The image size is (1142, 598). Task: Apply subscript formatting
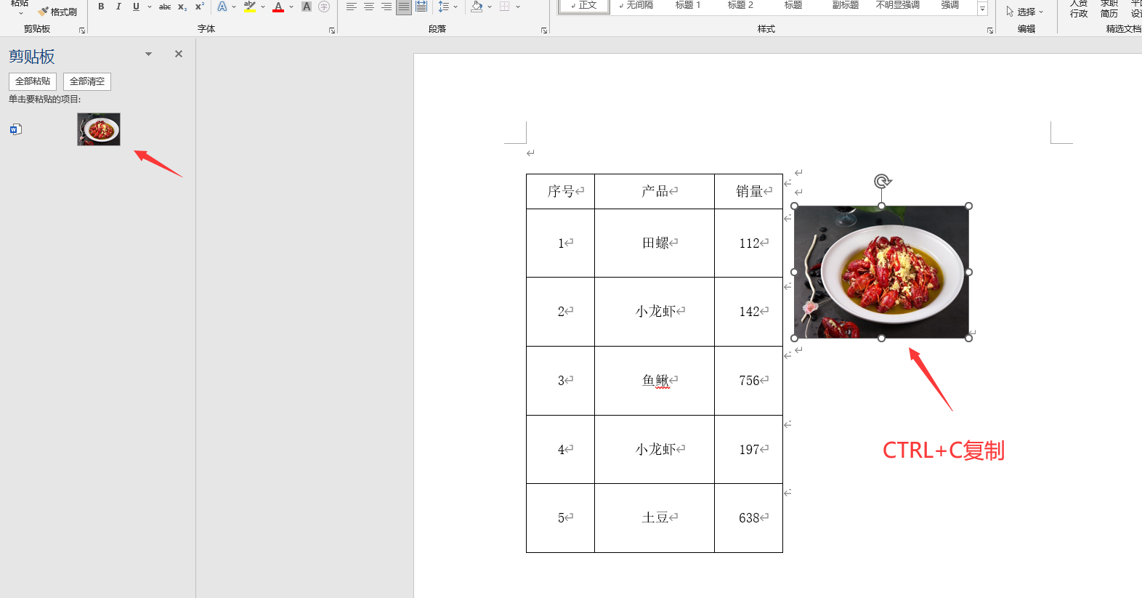[182, 7]
